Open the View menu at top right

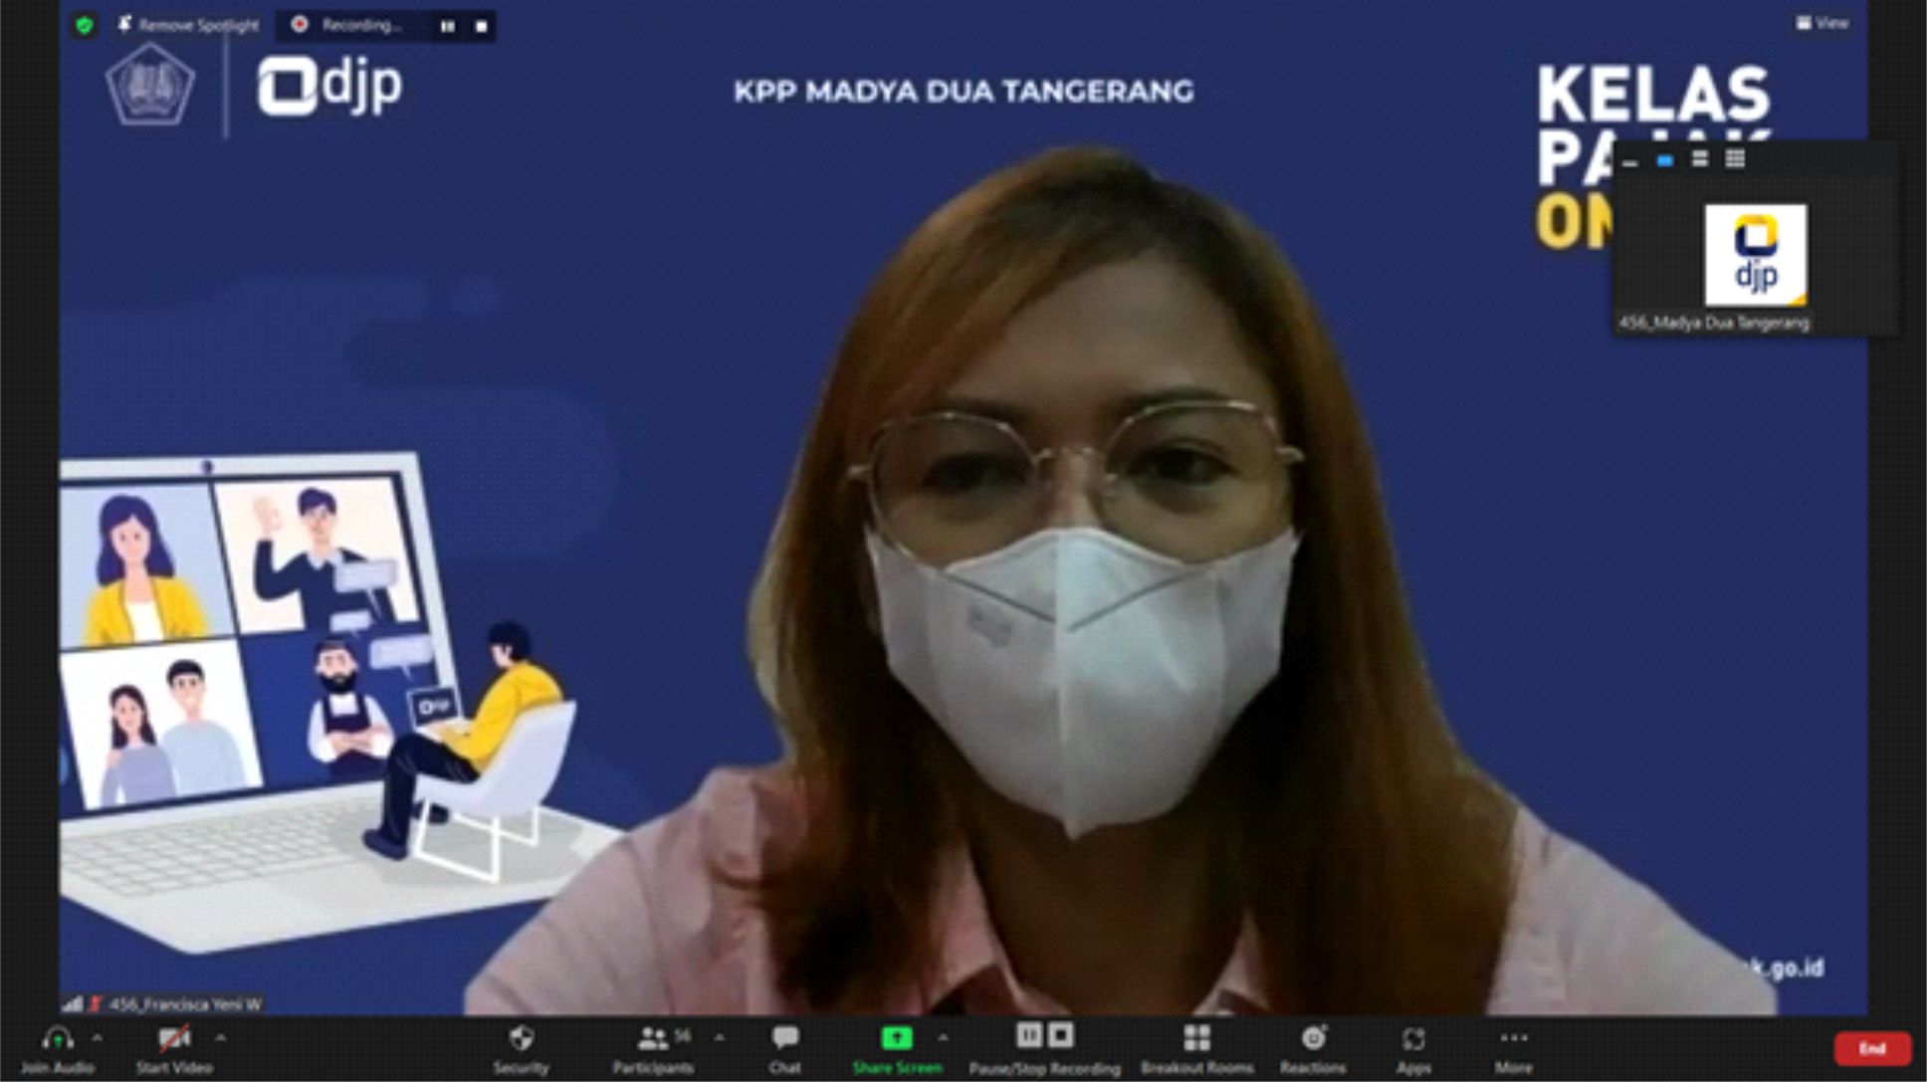click(1822, 22)
